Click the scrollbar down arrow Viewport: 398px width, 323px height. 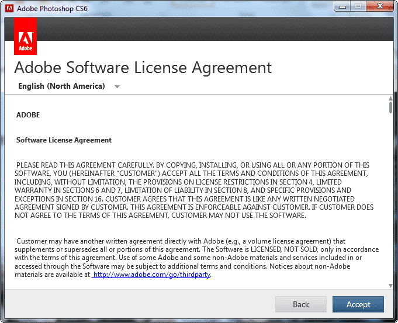pos(390,286)
